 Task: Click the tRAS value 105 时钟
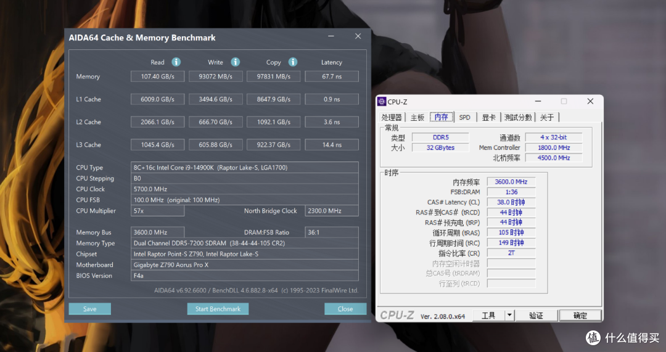511,232
